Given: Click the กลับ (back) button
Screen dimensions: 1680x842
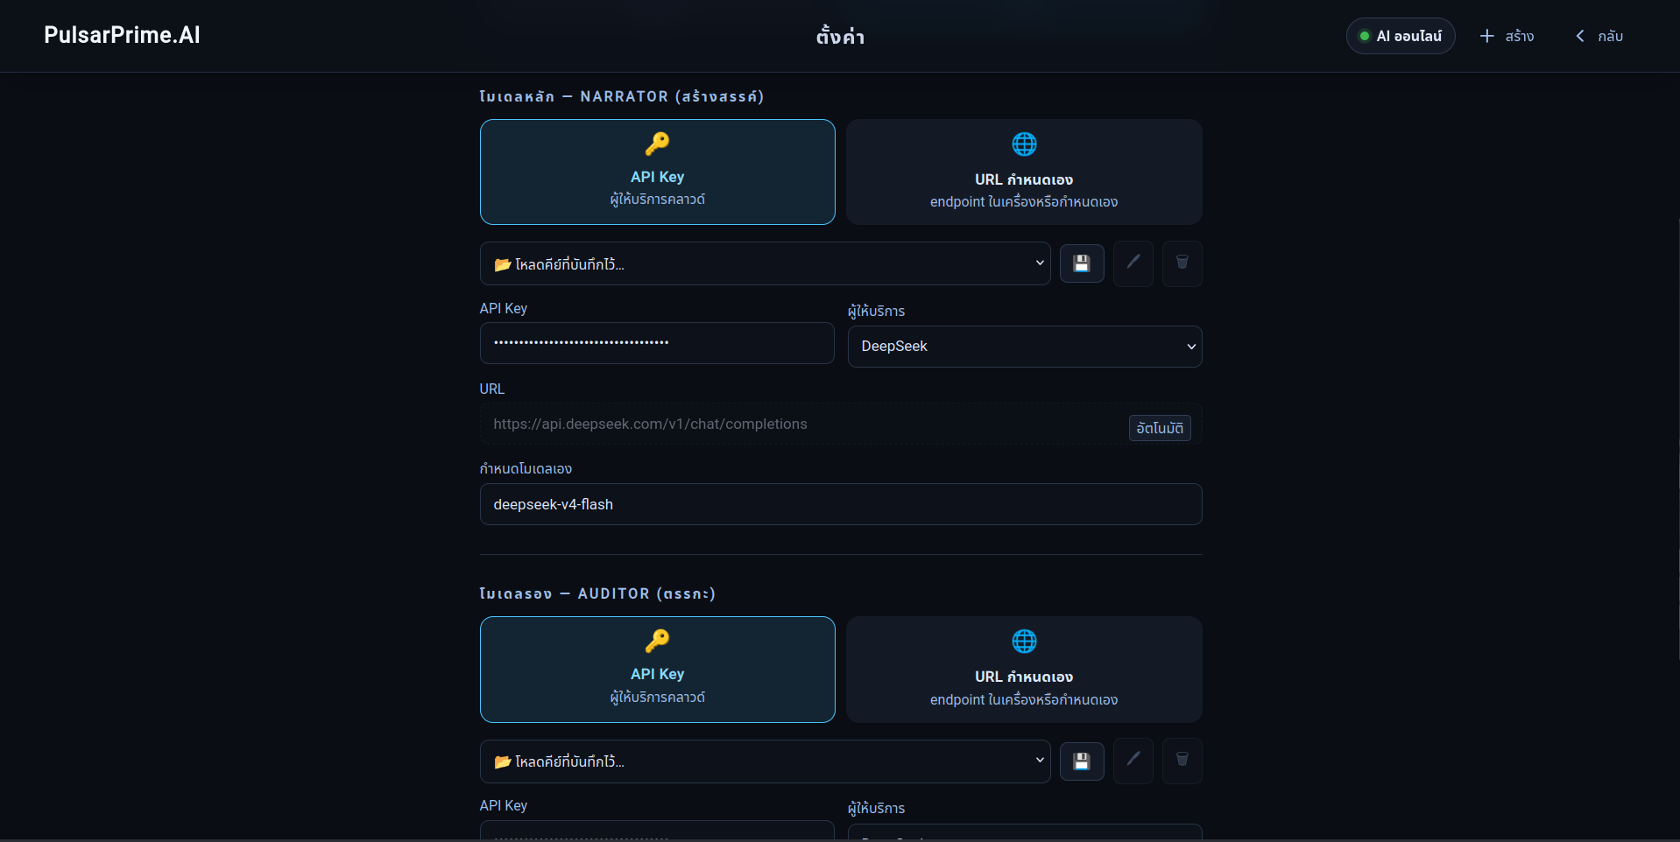Looking at the screenshot, I should pos(1599,36).
